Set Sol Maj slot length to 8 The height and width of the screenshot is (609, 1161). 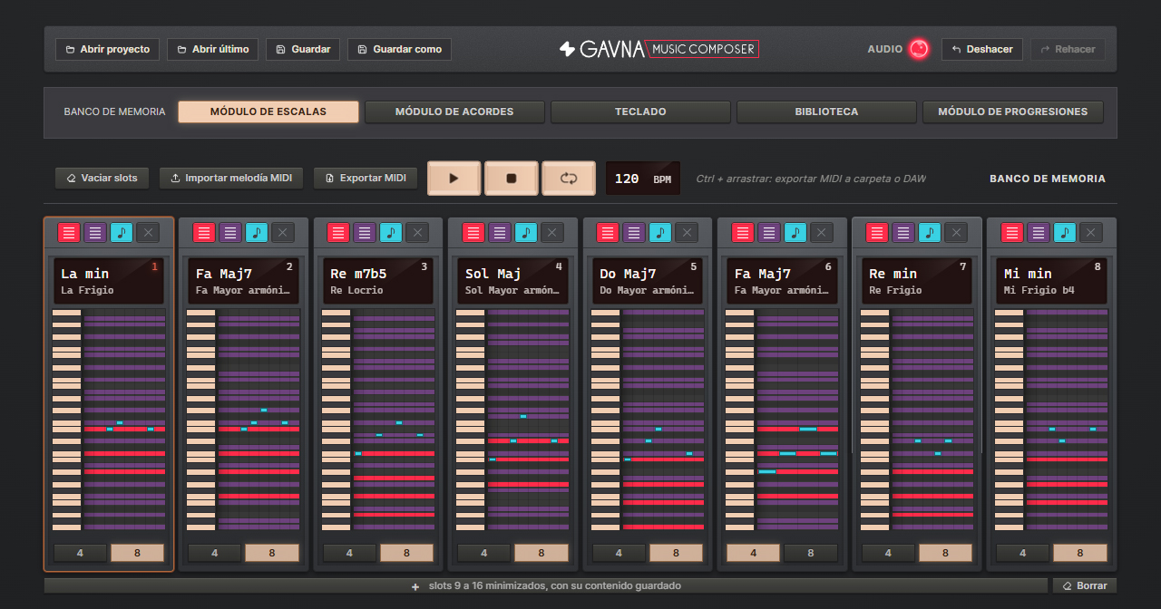pyautogui.click(x=541, y=553)
